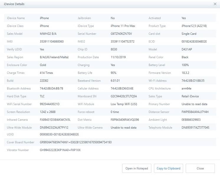The height and width of the screenshot is (177, 220).
Task: Click WiFi module Low Temp WiFi (USI)
Action: (124, 104)
